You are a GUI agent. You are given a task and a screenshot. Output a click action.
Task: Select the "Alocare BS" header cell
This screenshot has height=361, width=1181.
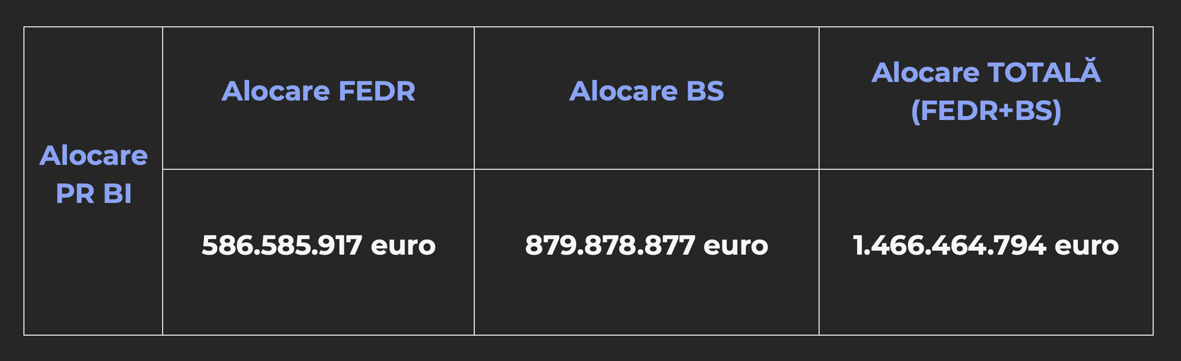click(x=647, y=98)
